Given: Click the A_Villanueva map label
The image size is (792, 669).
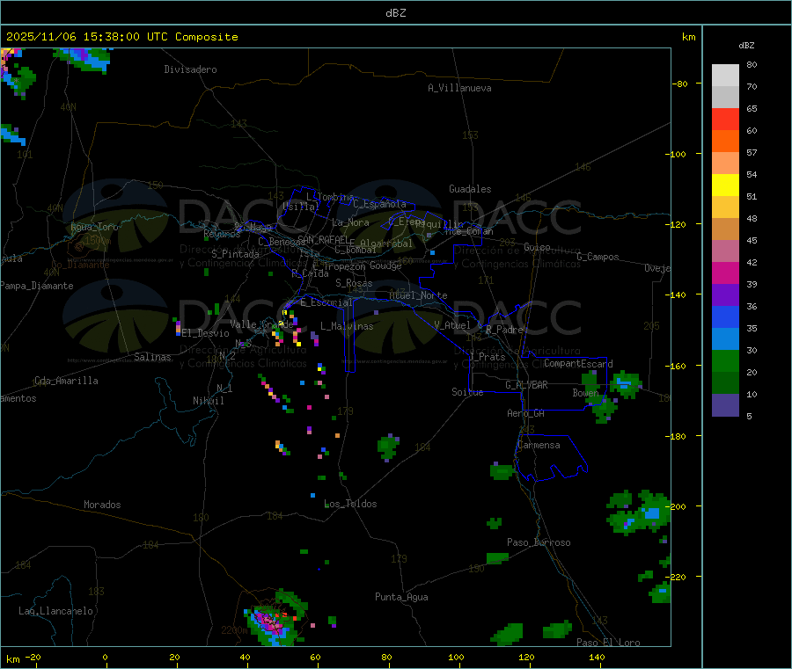Looking at the screenshot, I should [459, 88].
